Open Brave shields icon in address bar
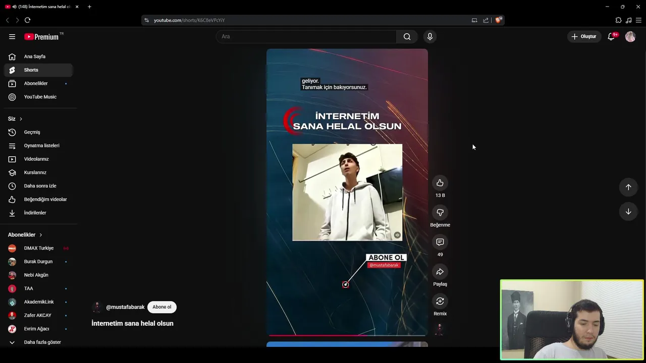Image resolution: width=646 pixels, height=363 pixels. [498, 20]
